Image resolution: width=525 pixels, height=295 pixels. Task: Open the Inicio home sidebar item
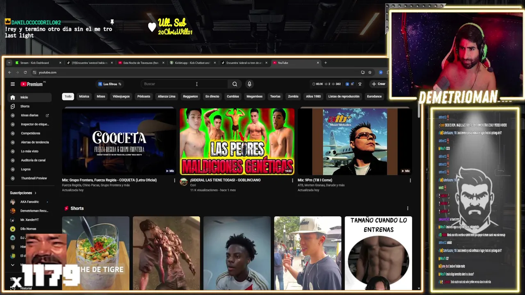pos(30,97)
